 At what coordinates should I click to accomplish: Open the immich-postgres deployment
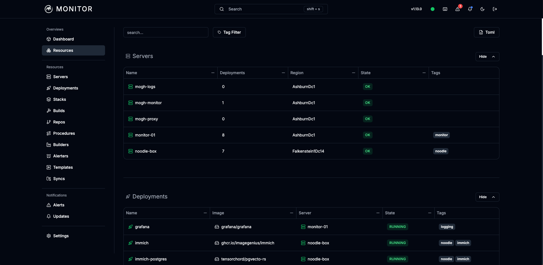[x=151, y=259]
